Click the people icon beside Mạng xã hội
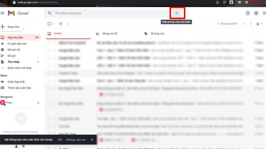This screenshot has width=266, height=149. 98,34
